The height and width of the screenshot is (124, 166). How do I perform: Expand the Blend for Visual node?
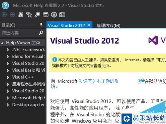pyautogui.click(x=8, y=57)
